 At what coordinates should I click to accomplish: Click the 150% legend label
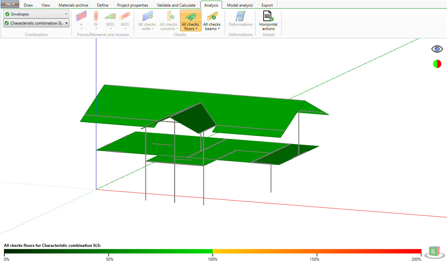pyautogui.click(x=317, y=259)
